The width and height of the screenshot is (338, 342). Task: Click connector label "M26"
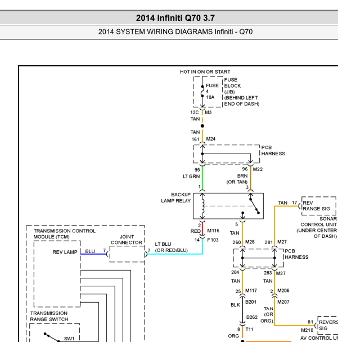[x=250, y=242]
